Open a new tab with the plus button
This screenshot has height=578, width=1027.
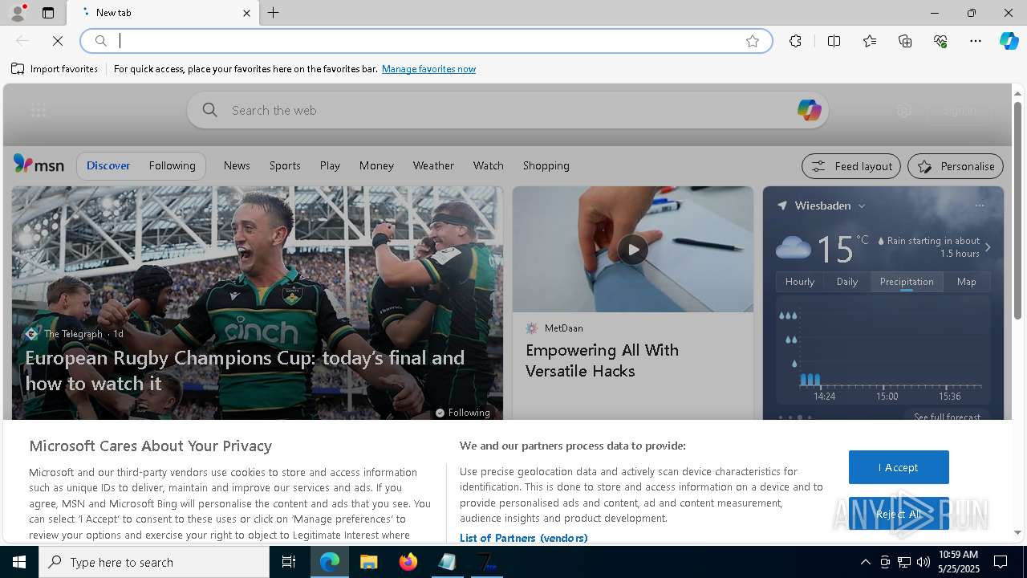click(x=274, y=13)
